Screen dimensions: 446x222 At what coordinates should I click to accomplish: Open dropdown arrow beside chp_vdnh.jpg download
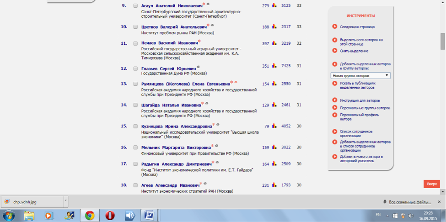[x=65, y=201]
